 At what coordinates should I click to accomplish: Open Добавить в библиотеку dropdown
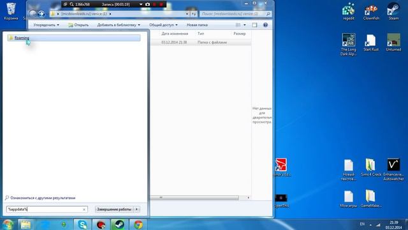pos(119,25)
